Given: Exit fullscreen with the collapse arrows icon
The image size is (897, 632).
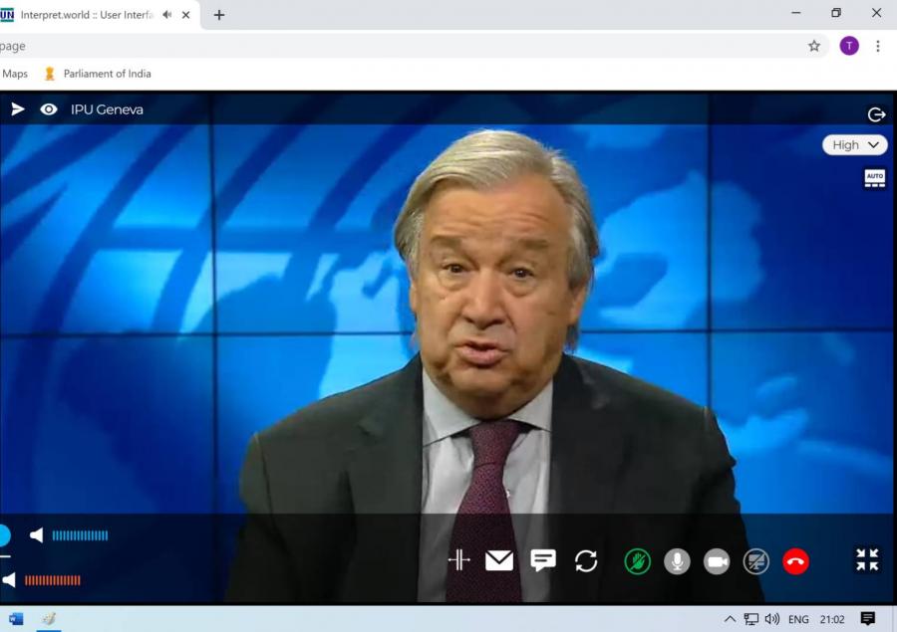Looking at the screenshot, I should point(867,560).
